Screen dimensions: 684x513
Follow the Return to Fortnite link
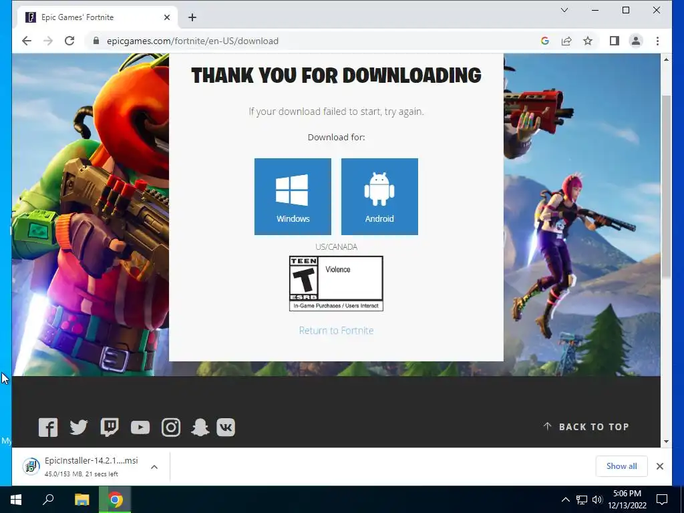pos(337,331)
